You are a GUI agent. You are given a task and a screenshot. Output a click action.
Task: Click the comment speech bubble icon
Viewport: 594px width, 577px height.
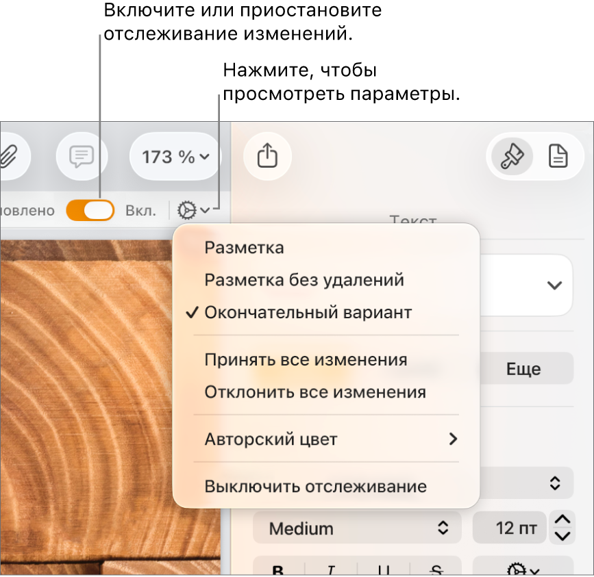click(x=82, y=156)
